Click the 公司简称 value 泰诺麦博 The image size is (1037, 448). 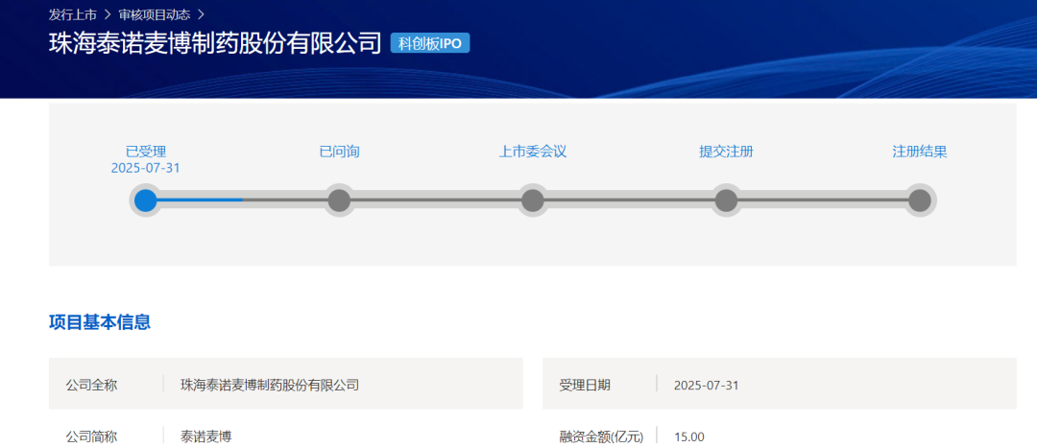tap(205, 436)
